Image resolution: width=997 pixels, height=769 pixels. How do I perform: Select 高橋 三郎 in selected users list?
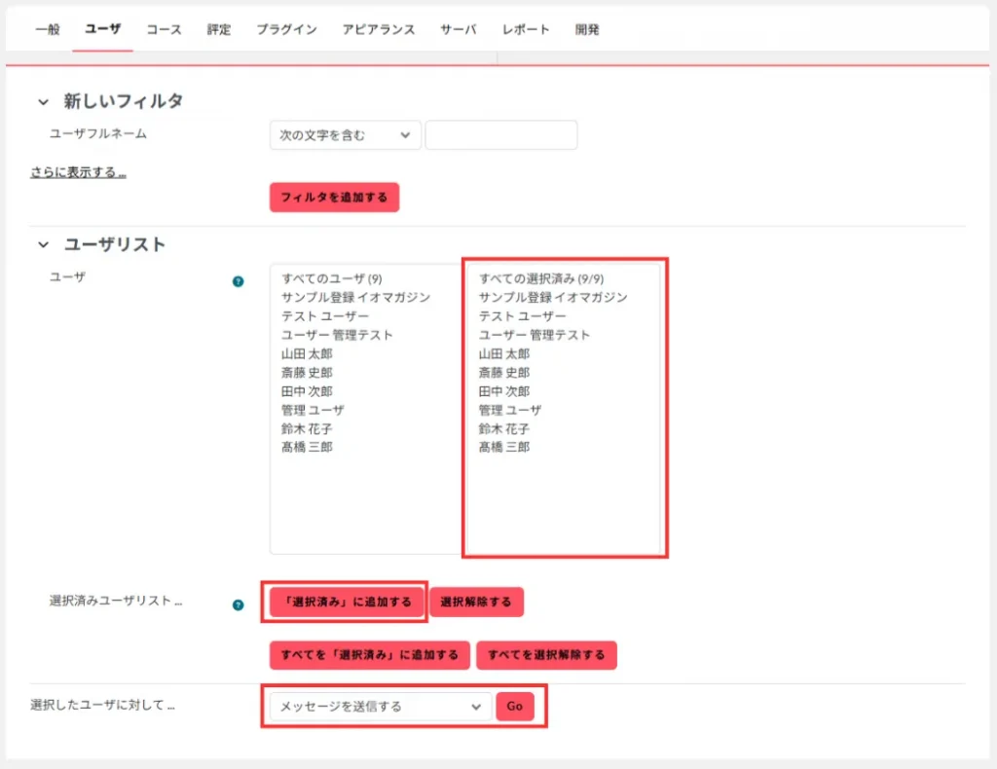pos(504,447)
